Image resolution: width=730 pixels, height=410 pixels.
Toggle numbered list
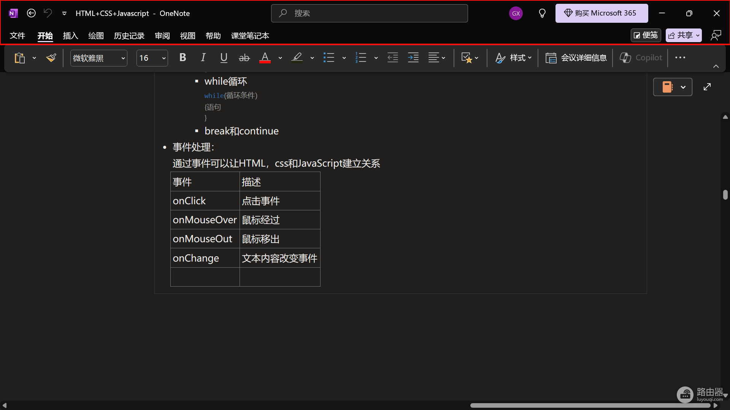(361, 58)
